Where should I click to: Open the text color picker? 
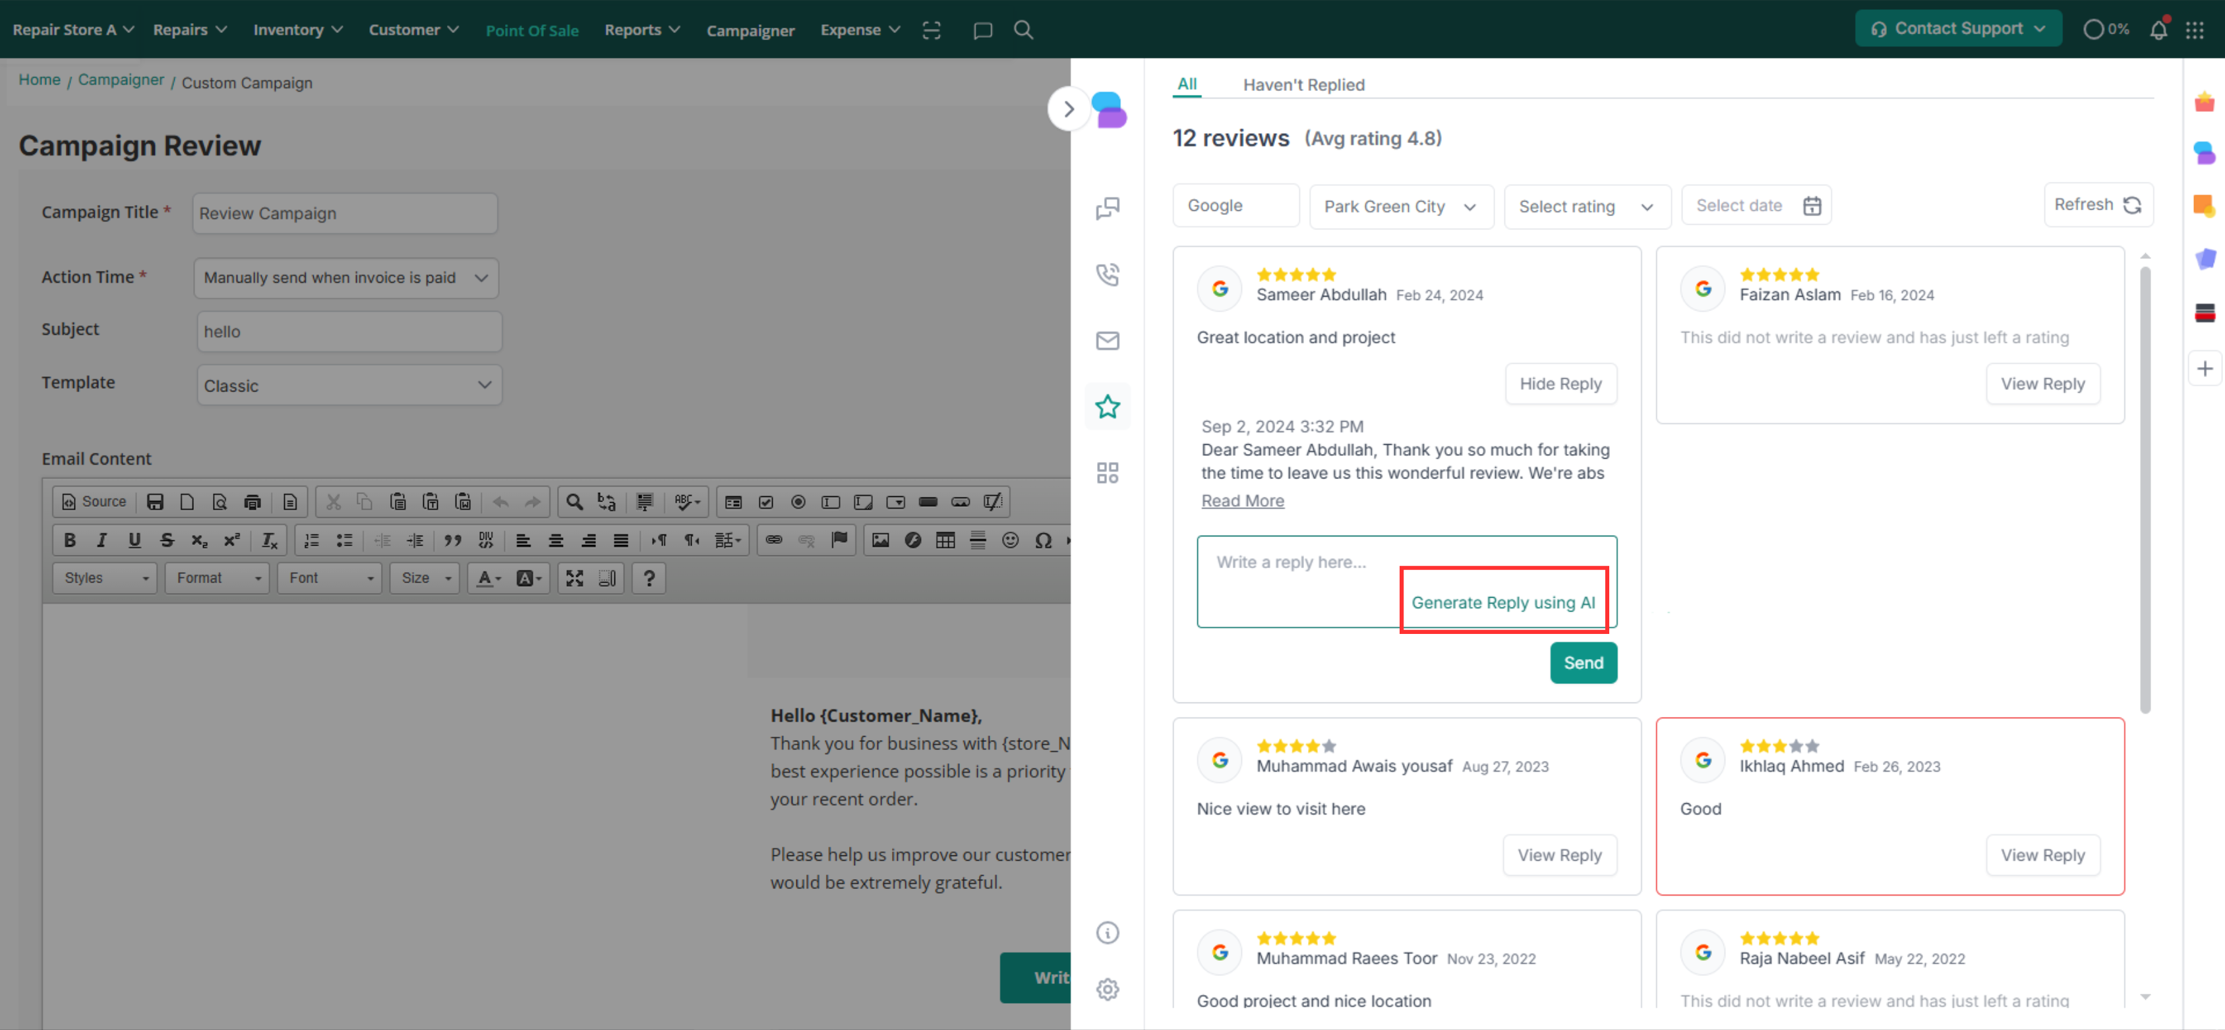pyautogui.click(x=489, y=579)
